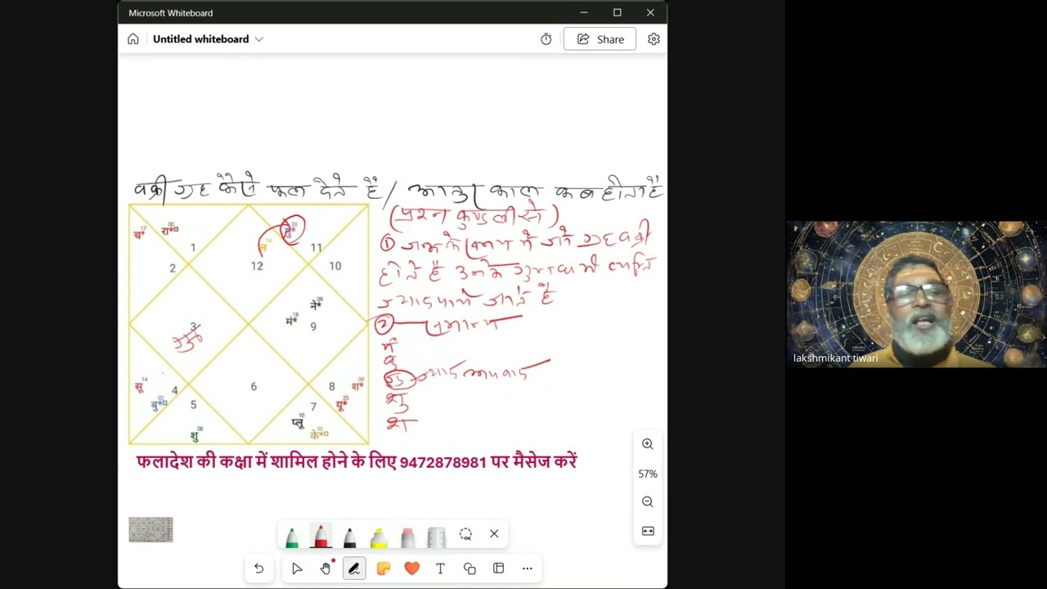Undo the last stroke

coord(258,569)
